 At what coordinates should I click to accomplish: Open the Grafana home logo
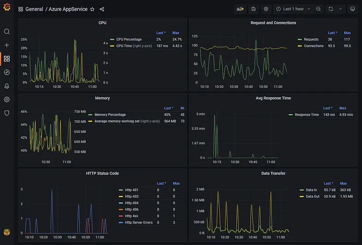point(7,7)
